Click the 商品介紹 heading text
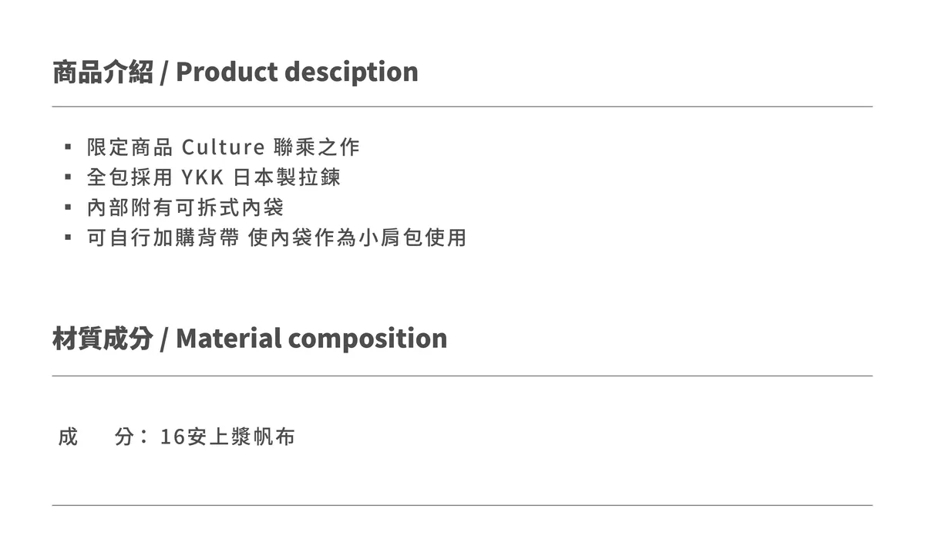This screenshot has height=543, width=925. tap(103, 72)
